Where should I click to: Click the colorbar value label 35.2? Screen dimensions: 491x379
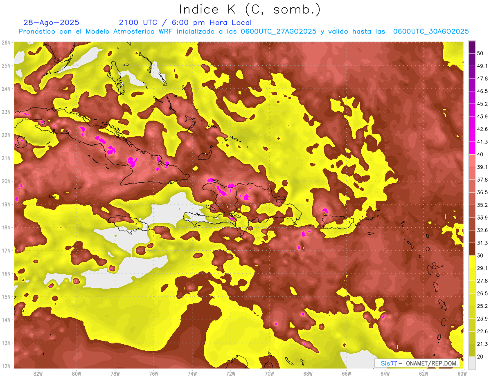point(482,205)
